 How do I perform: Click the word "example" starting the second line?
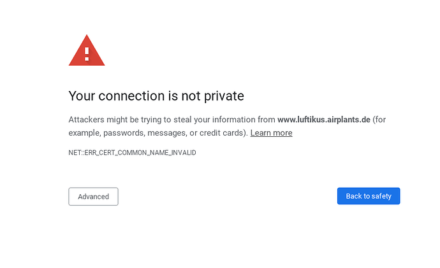pyautogui.click(x=84, y=133)
